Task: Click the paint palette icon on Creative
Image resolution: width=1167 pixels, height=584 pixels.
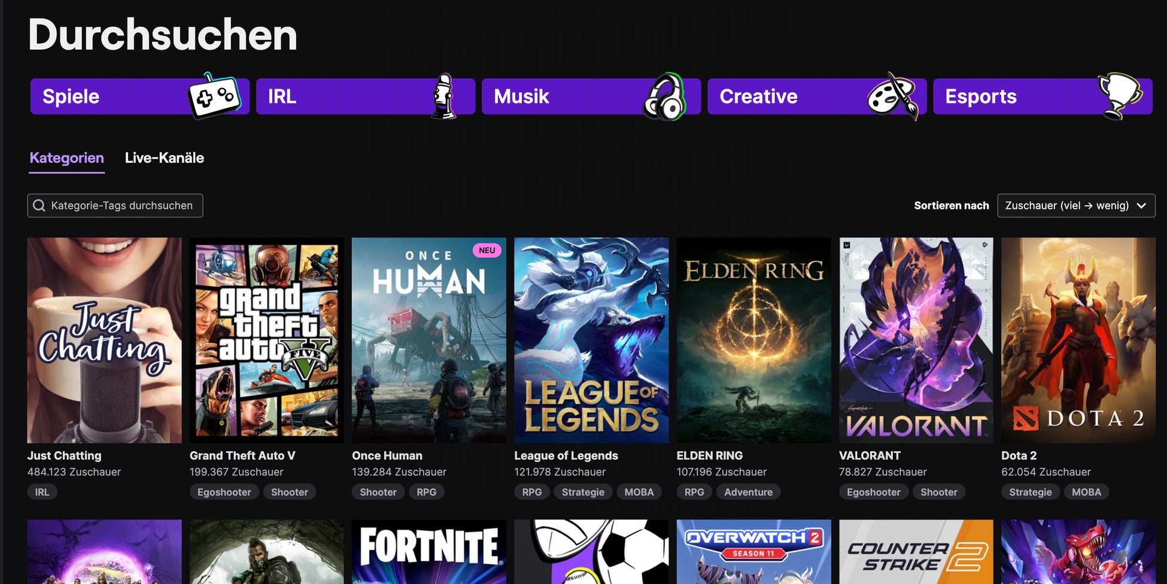Action: [x=892, y=96]
